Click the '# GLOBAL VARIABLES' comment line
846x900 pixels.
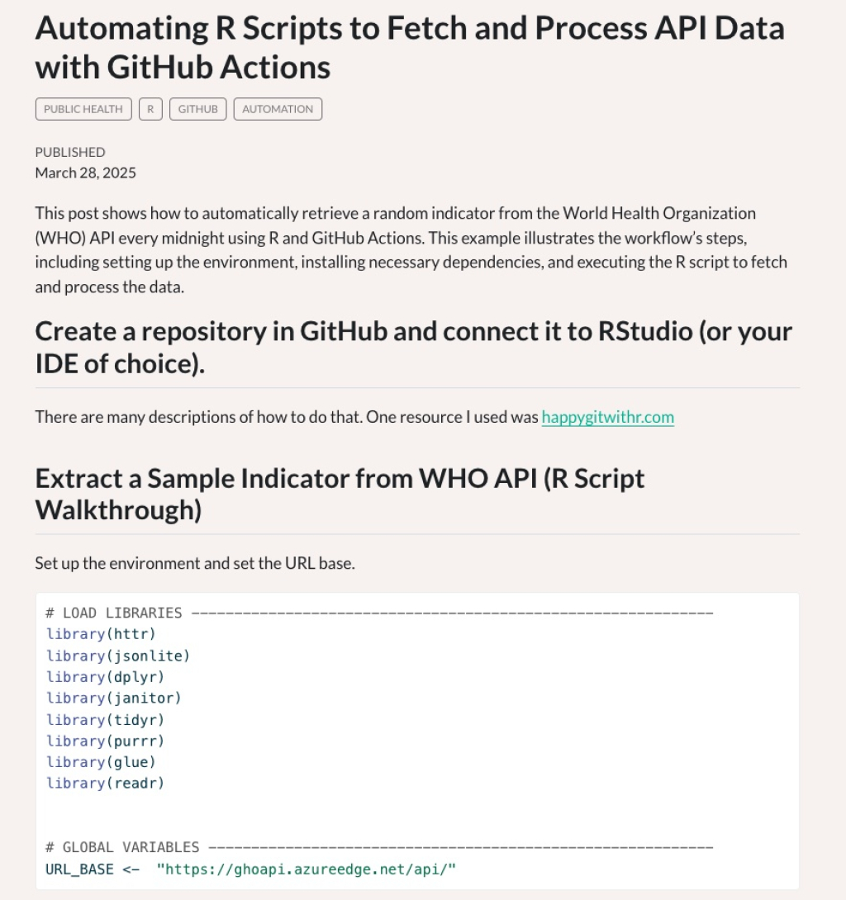tap(379, 847)
